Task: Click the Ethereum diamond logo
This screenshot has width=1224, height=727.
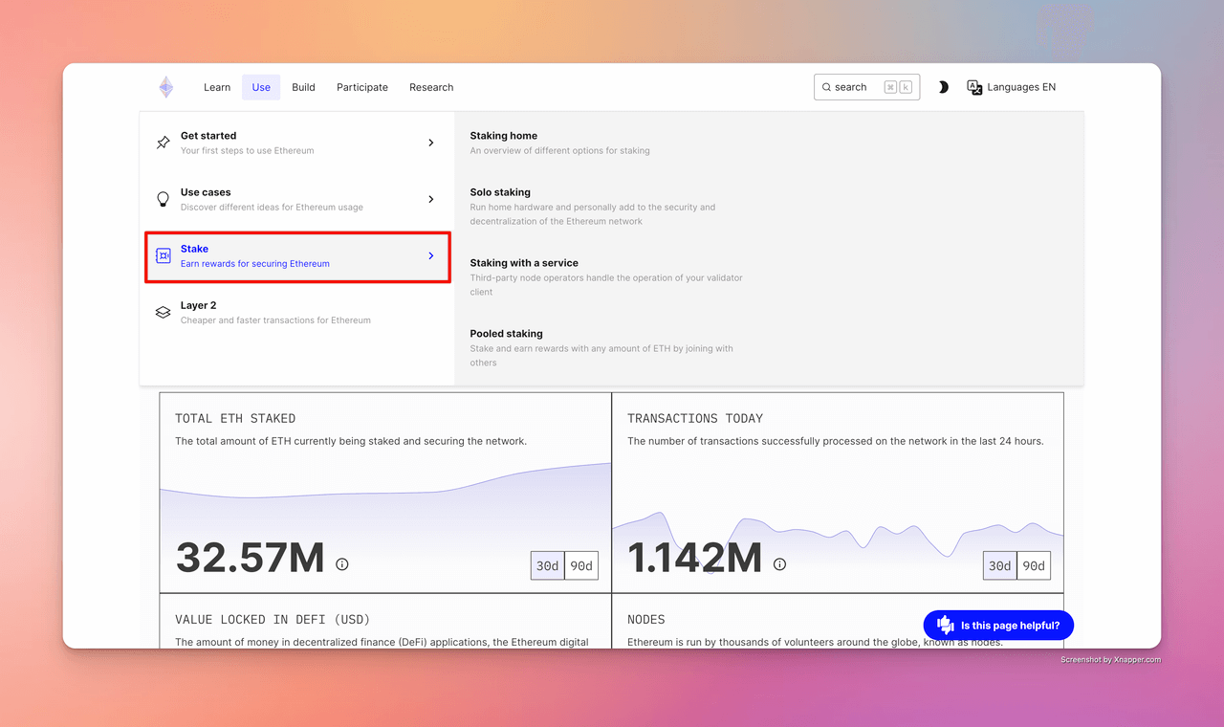Action: click(x=166, y=87)
